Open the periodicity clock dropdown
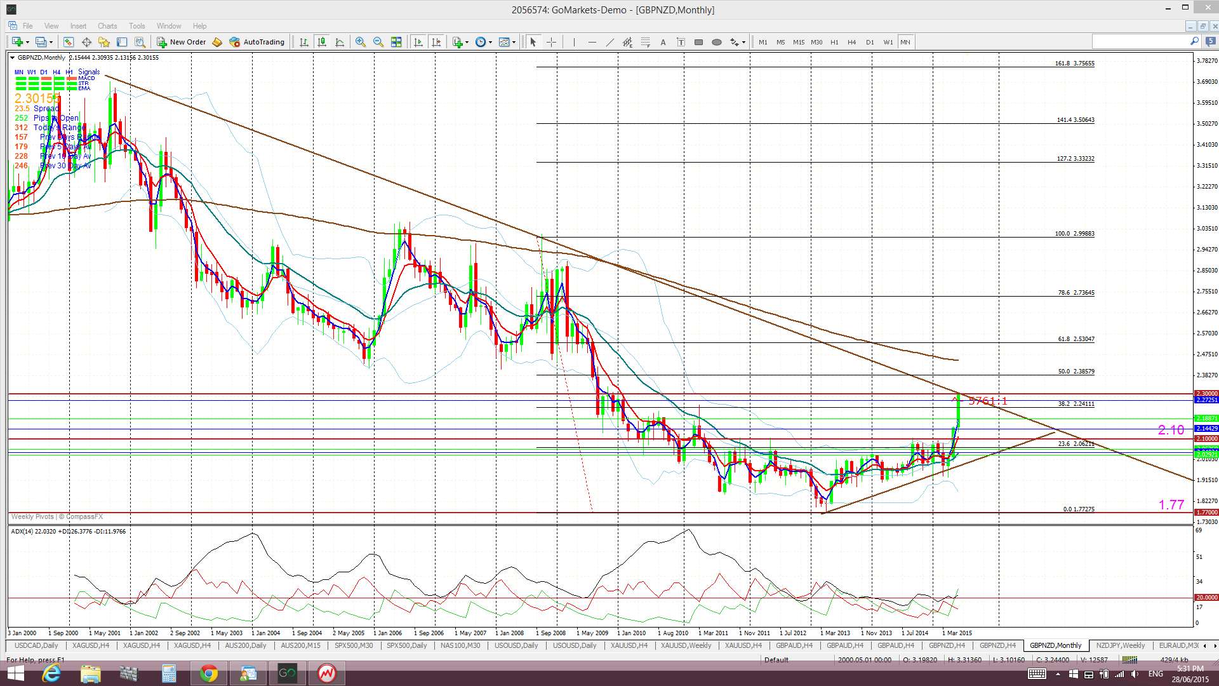The width and height of the screenshot is (1219, 686). click(x=490, y=42)
